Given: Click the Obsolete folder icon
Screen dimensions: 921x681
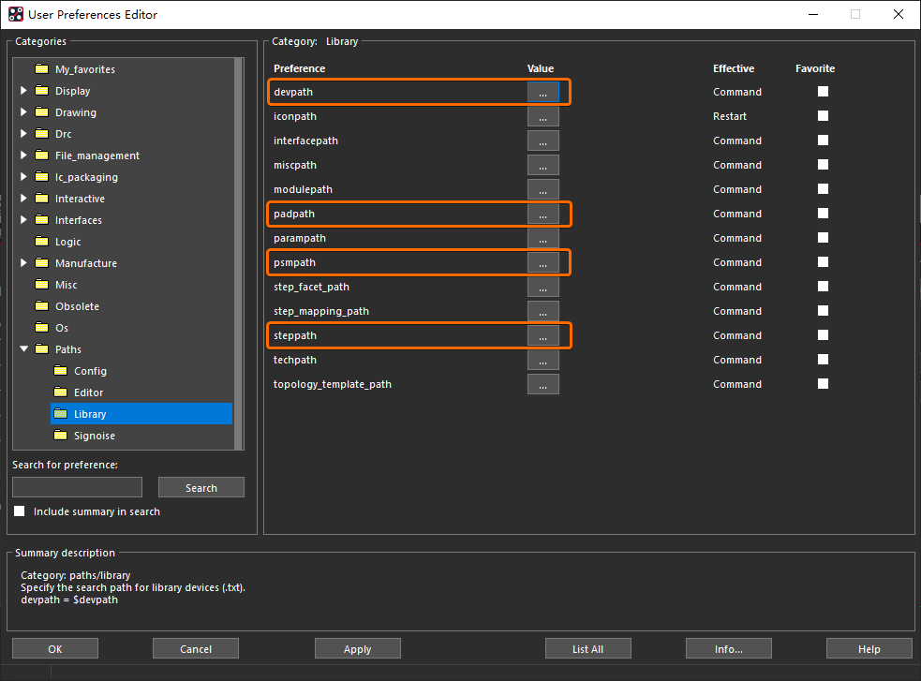Looking at the screenshot, I should (41, 306).
